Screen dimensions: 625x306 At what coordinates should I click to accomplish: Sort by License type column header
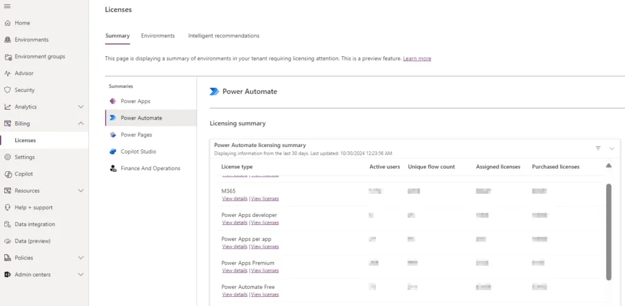(x=237, y=167)
